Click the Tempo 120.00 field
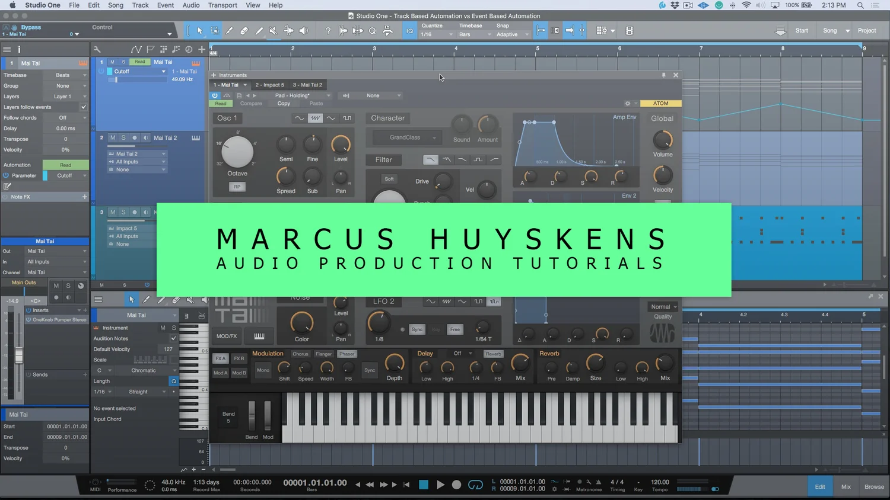This screenshot has height=500, width=890. pos(660,482)
